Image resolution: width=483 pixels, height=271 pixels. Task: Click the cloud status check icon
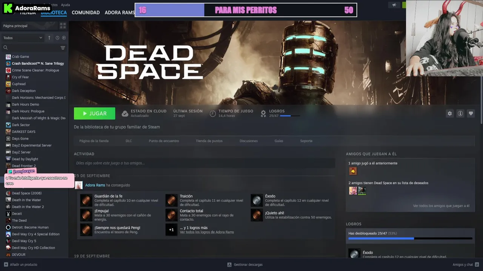pos(125,113)
